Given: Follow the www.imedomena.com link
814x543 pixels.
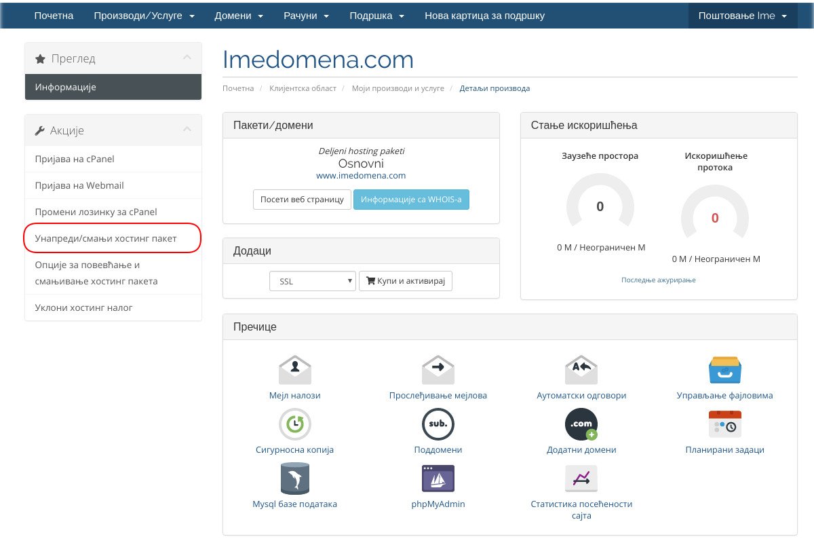Looking at the screenshot, I should [x=361, y=175].
